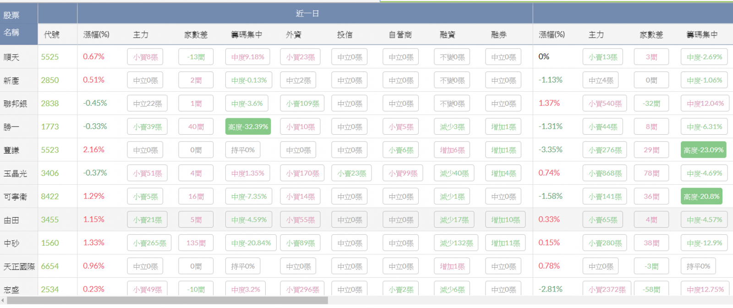Image resolution: width=733 pixels, height=308 pixels.
Task: Click the 投信 column header
Action: click(345, 35)
